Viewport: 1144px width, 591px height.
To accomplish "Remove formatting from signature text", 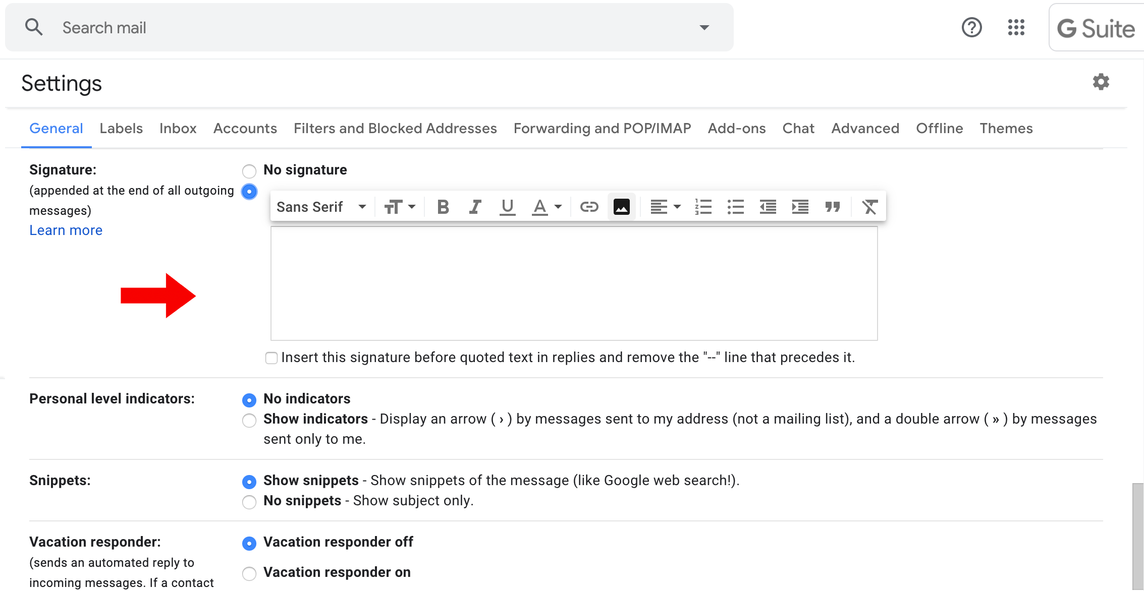I will pos(869,207).
